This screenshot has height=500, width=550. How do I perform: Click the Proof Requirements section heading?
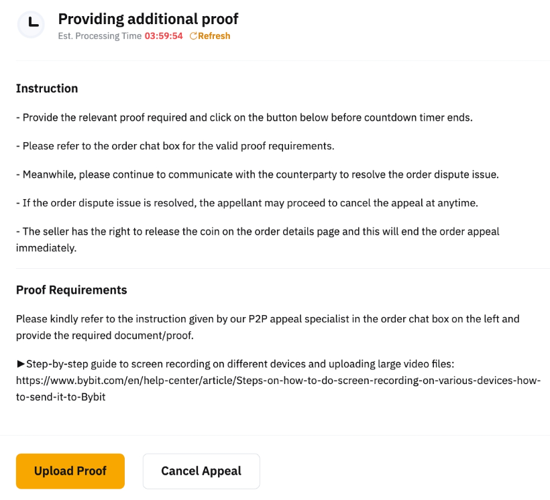[71, 290]
